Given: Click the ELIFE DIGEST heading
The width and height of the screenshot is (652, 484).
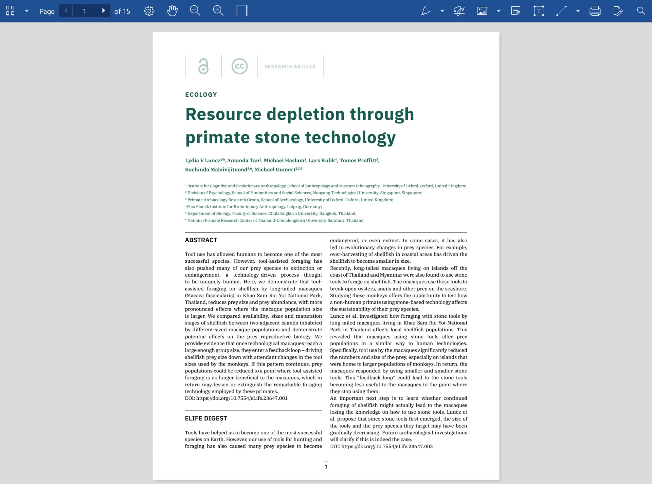Looking at the screenshot, I should [206, 418].
